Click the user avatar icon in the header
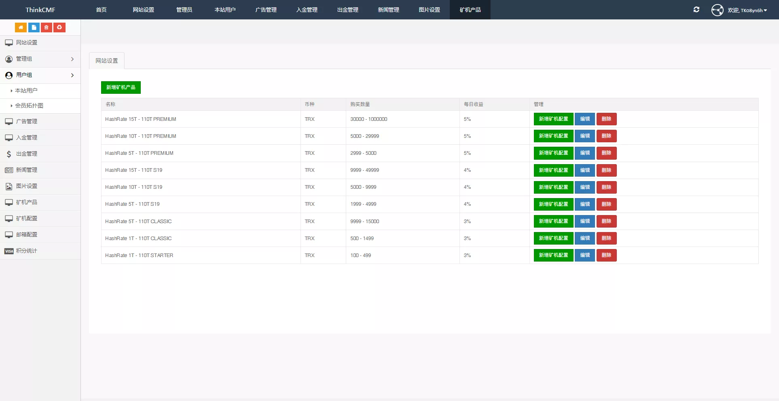Screen dimensions: 779x401 coord(717,10)
